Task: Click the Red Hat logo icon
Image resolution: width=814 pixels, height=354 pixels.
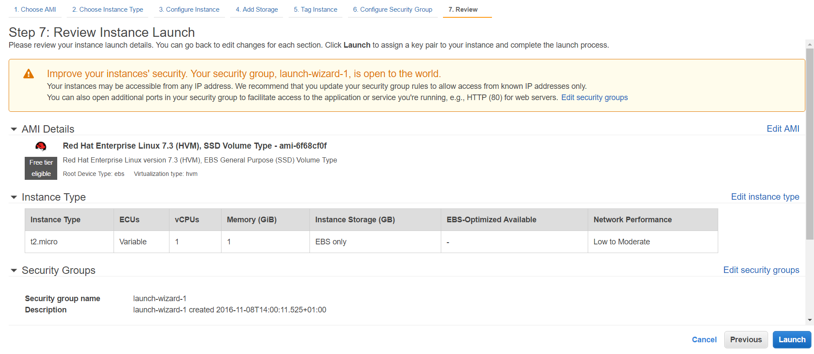Action: click(x=41, y=146)
